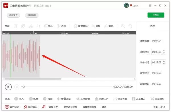Viewport: 171px width, 112px height.
Task: Zoom out with the minus magnifier icon
Action: [x=130, y=26]
